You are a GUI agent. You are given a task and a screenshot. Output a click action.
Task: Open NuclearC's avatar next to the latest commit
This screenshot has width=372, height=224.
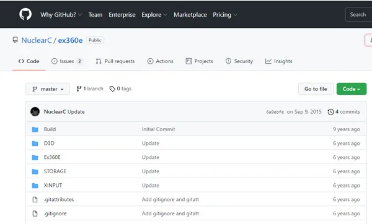pos(35,111)
